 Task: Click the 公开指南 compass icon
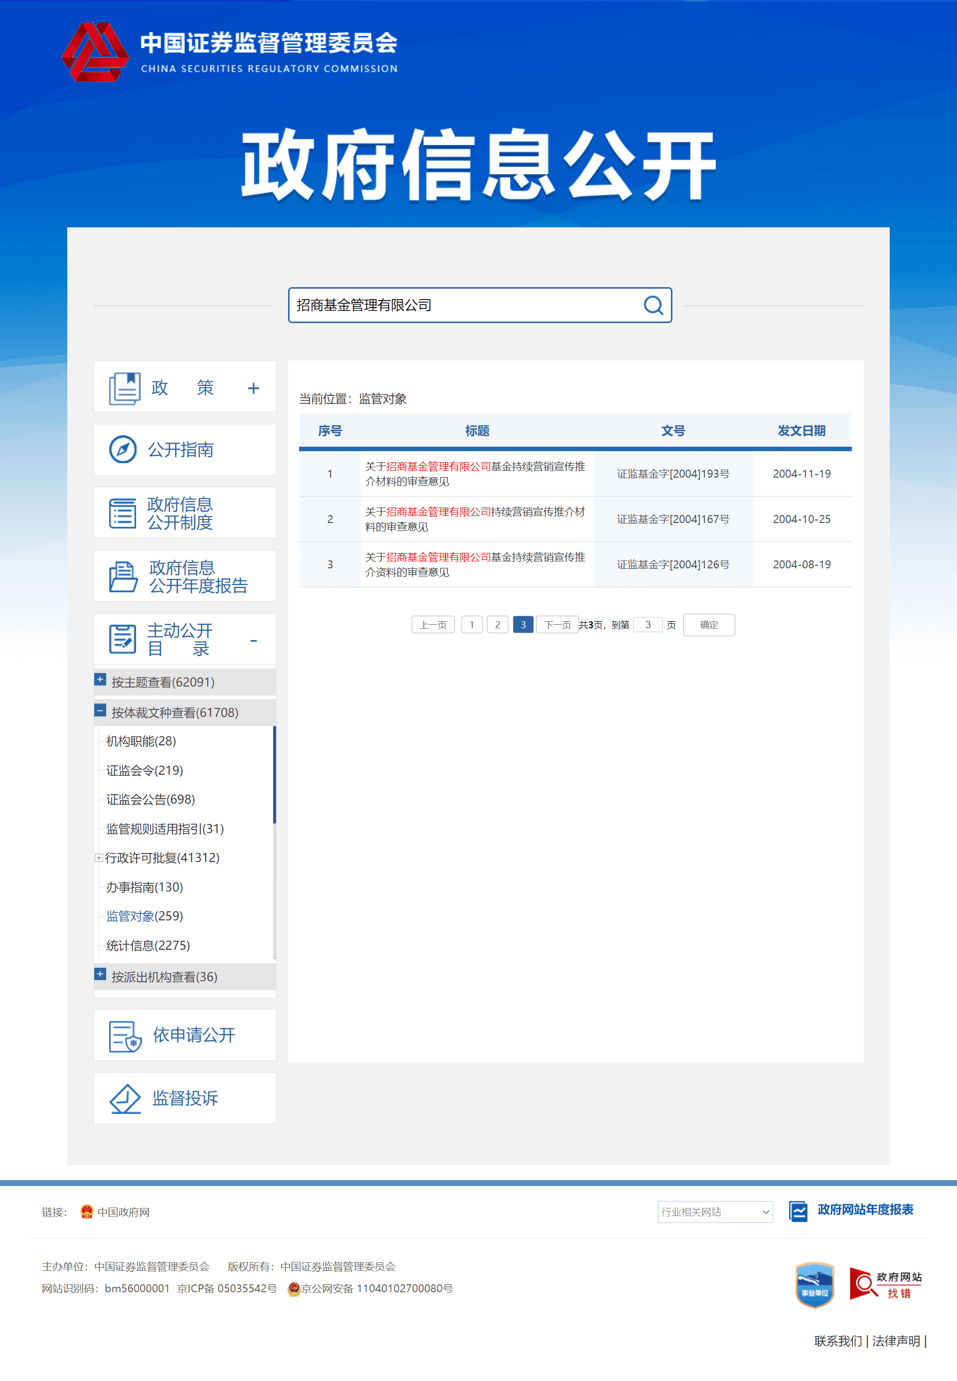click(x=123, y=449)
